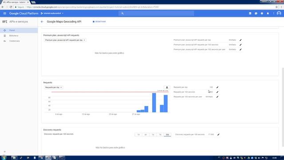
Task: Open a new browser tab
Action: point(33,2)
